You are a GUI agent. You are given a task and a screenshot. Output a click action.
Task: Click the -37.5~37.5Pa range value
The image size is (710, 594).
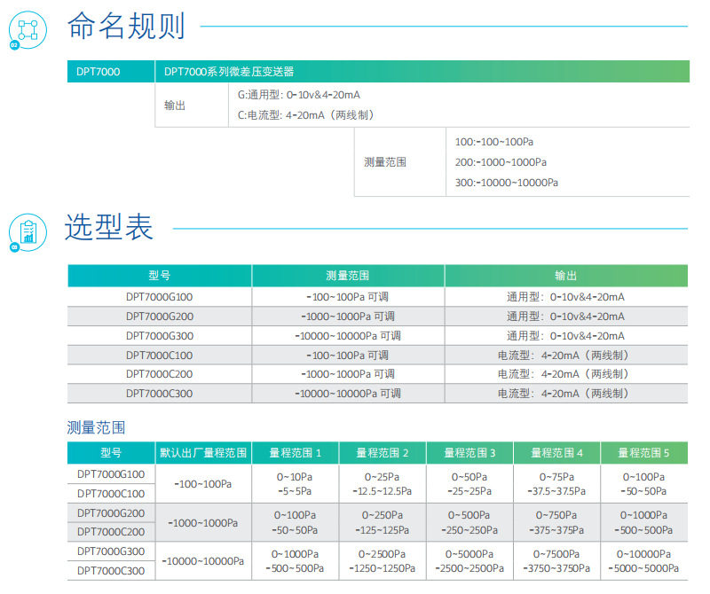coord(556,491)
